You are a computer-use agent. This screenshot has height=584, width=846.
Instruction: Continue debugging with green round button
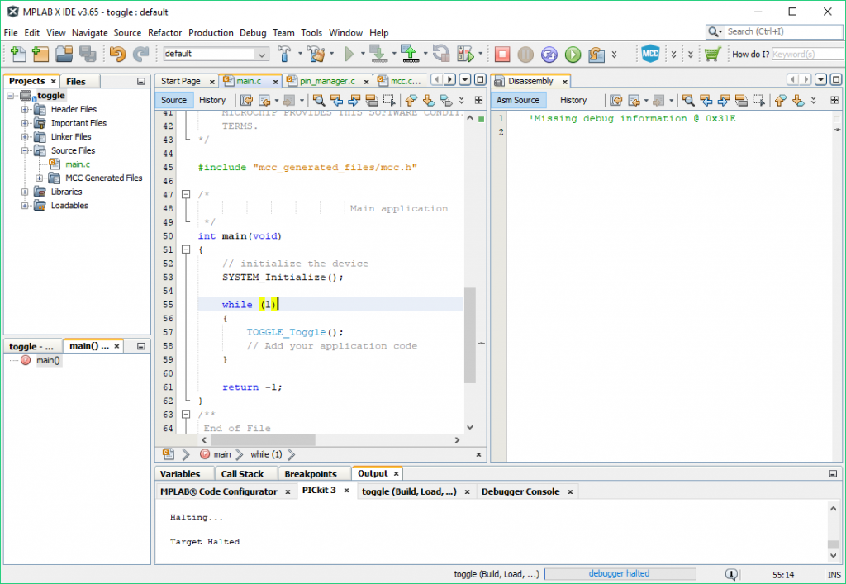573,54
